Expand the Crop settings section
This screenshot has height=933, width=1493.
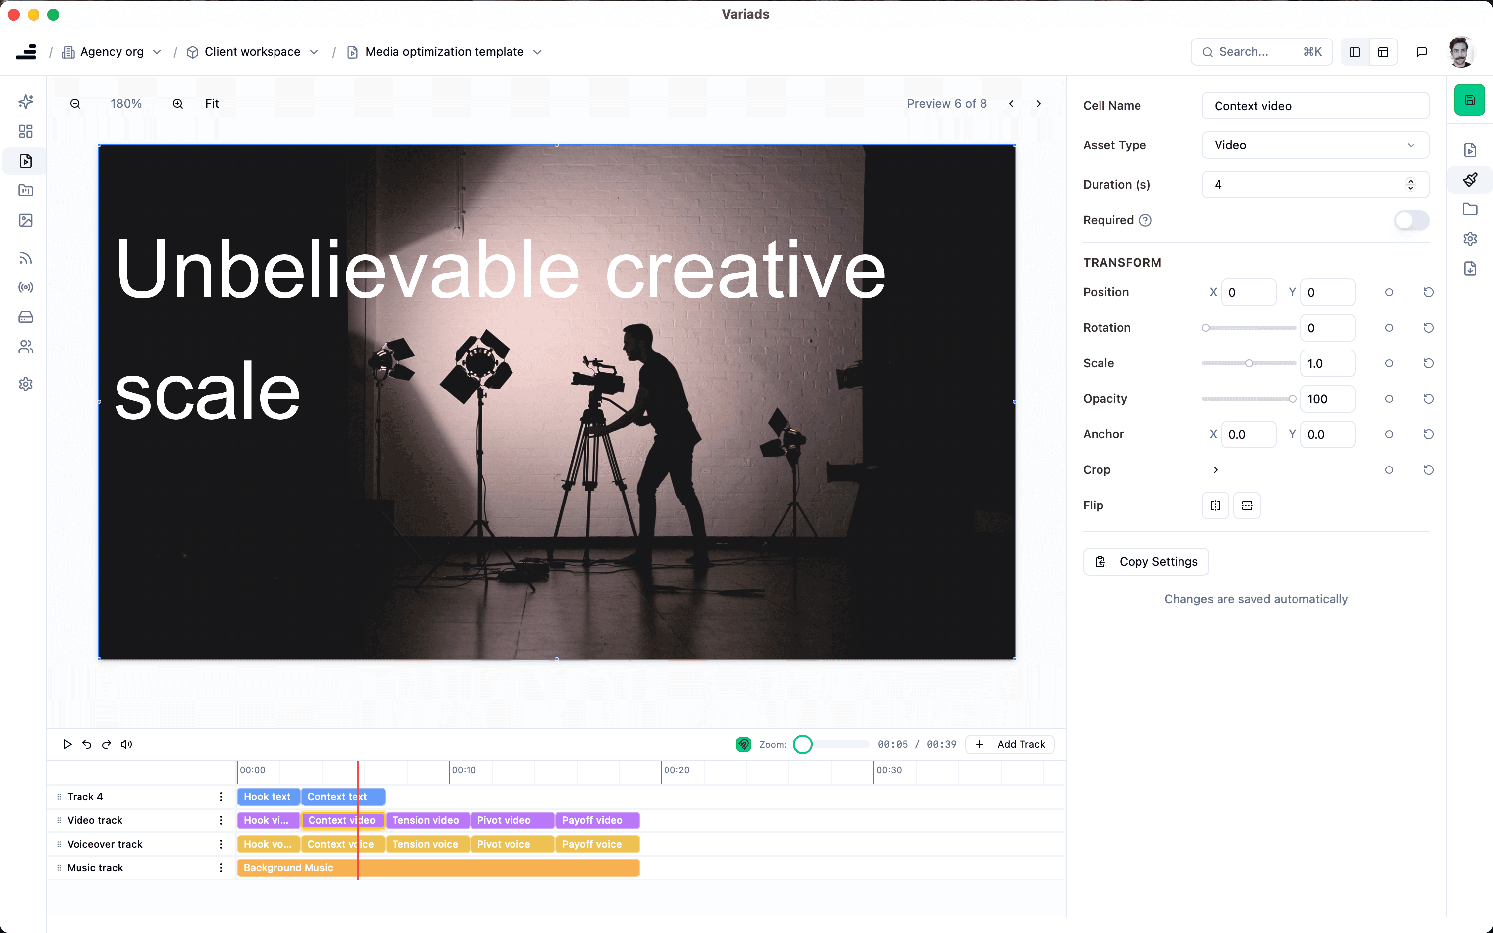point(1215,469)
